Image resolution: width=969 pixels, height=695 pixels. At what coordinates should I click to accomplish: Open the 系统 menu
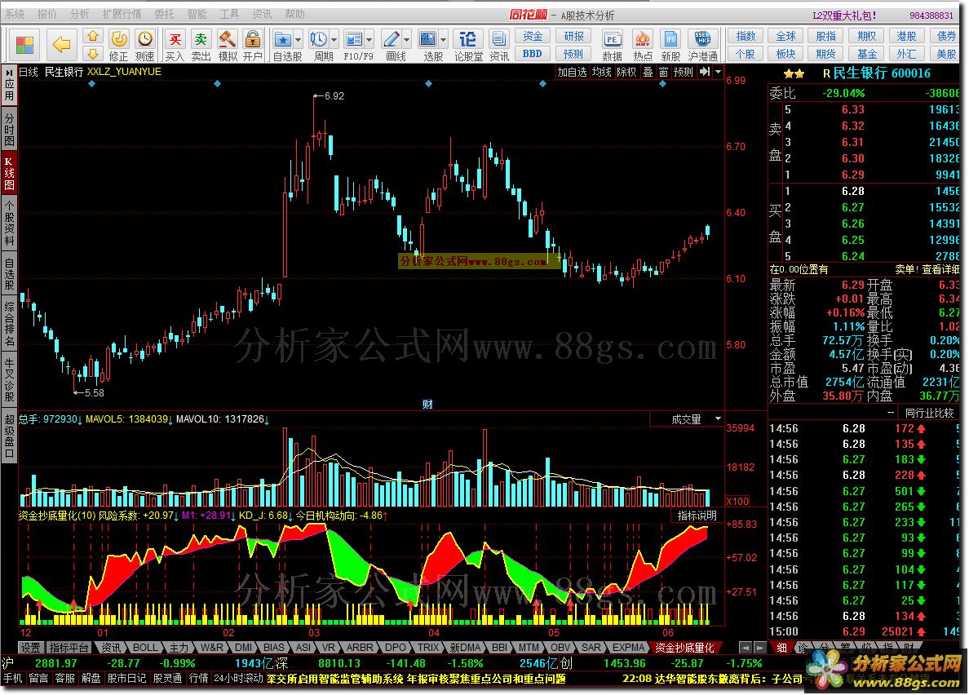click(x=15, y=14)
